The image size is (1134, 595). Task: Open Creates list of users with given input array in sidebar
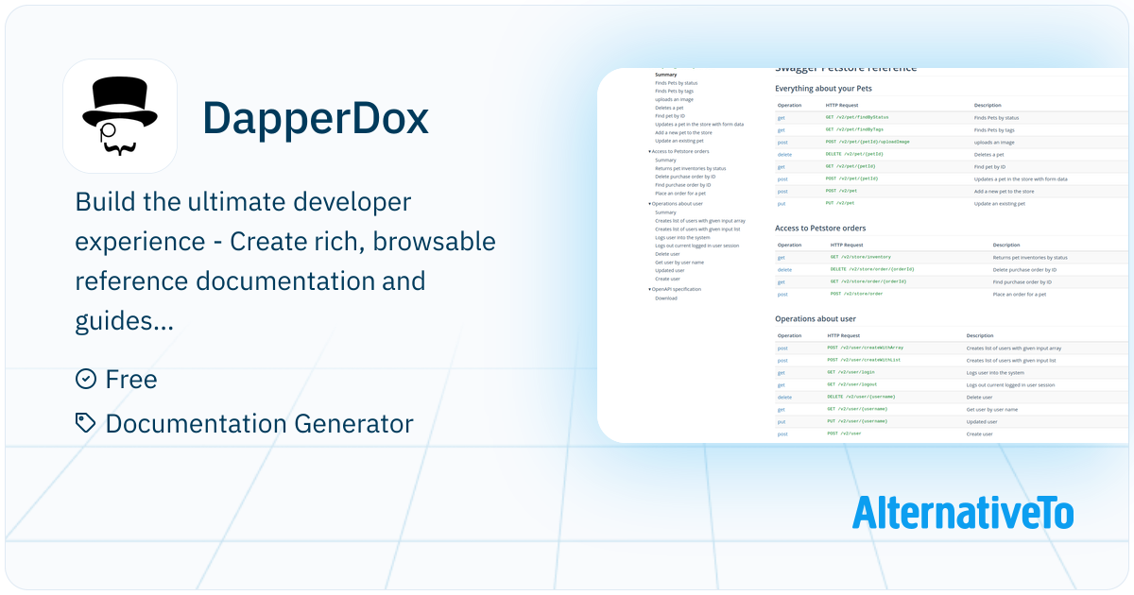[x=700, y=220]
